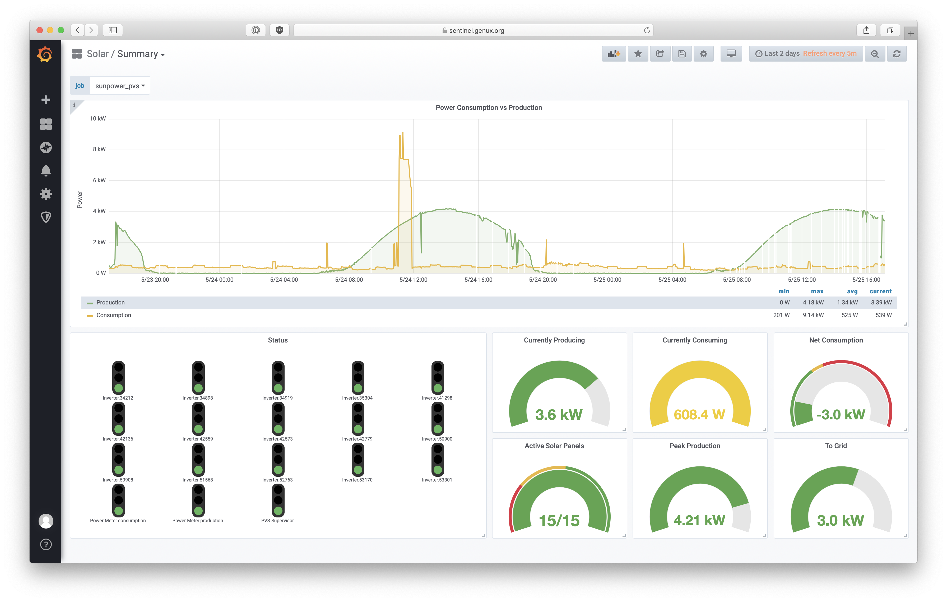Image resolution: width=947 pixels, height=602 pixels.
Task: Sort legend by max column header
Action: 817,291
